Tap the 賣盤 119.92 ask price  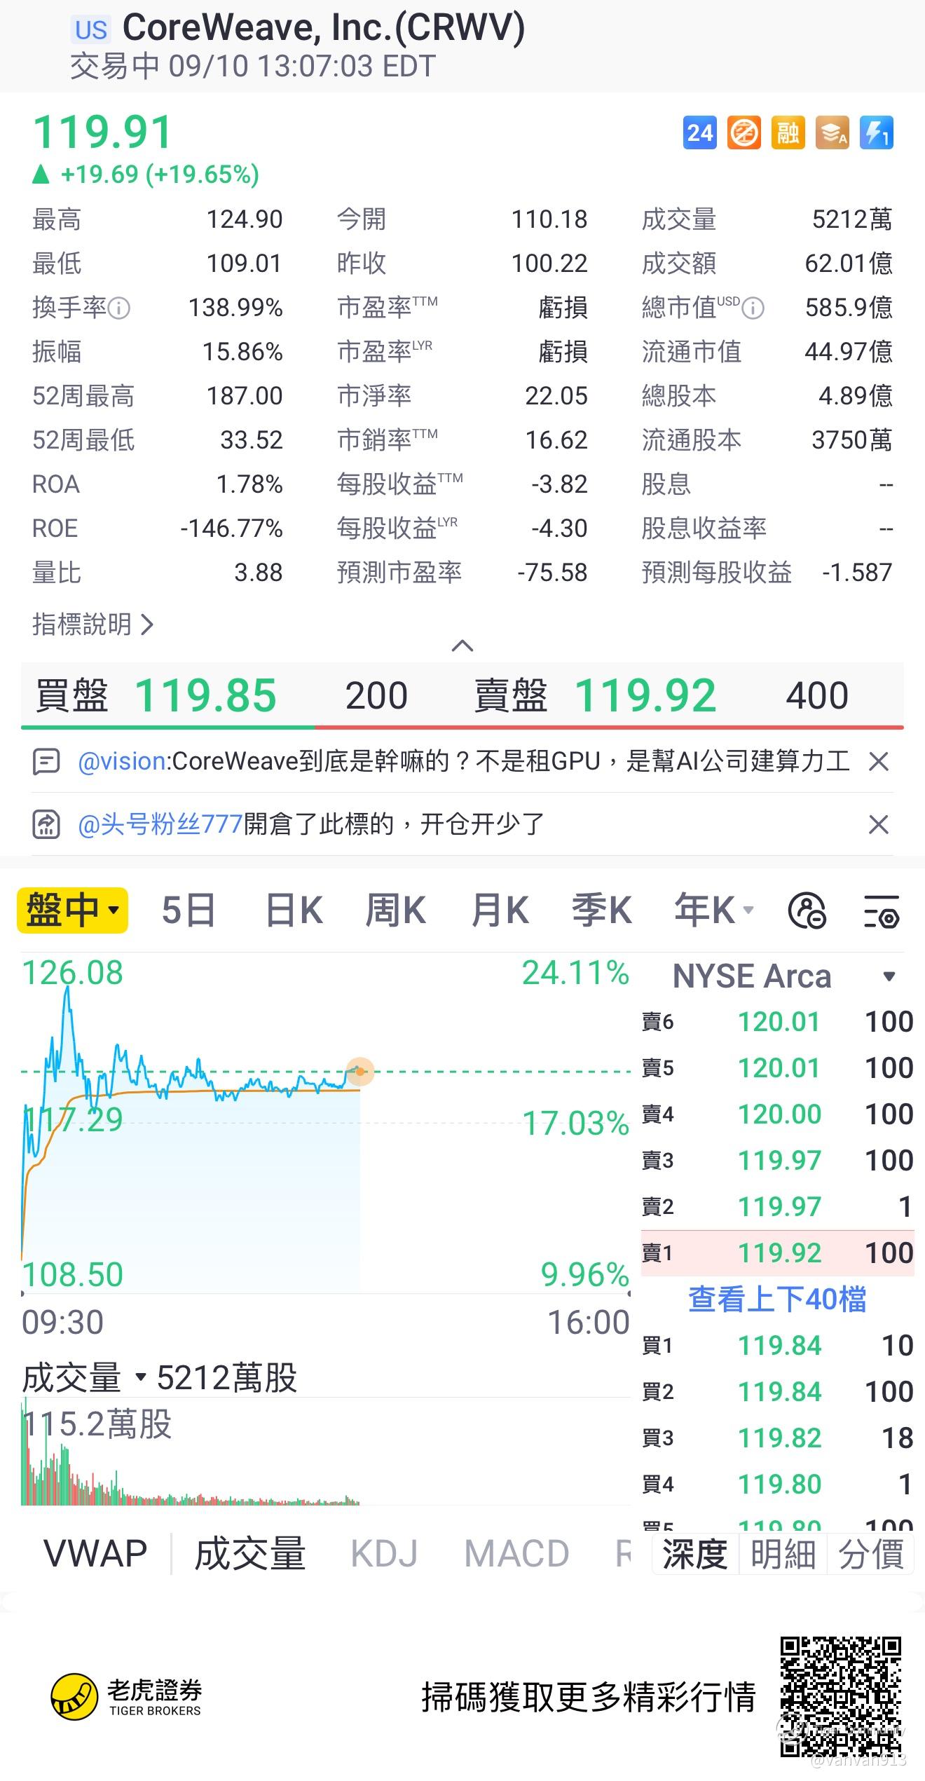pyautogui.click(x=645, y=695)
